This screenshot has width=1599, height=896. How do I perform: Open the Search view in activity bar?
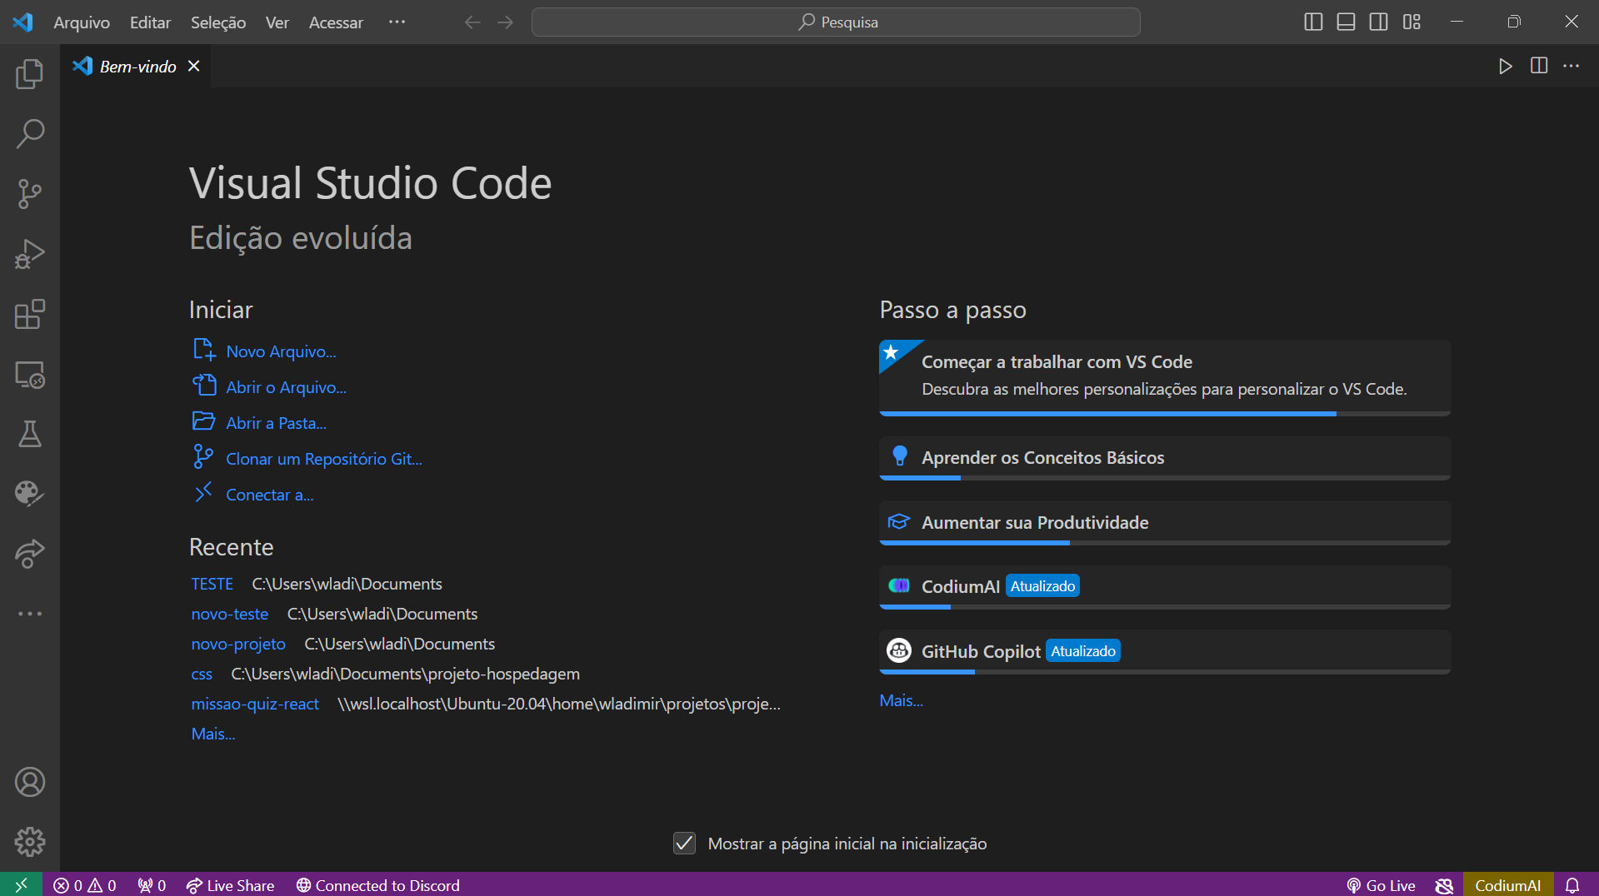[x=29, y=134]
